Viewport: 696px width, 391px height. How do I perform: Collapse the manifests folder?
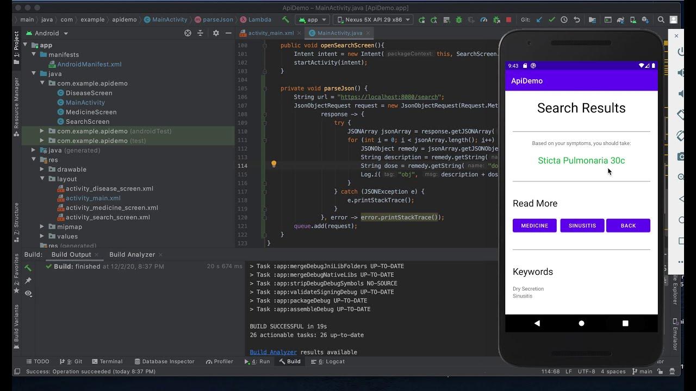tap(34, 54)
